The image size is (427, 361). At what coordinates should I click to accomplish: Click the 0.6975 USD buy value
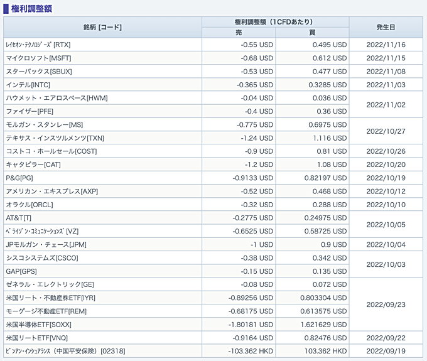(x=328, y=125)
